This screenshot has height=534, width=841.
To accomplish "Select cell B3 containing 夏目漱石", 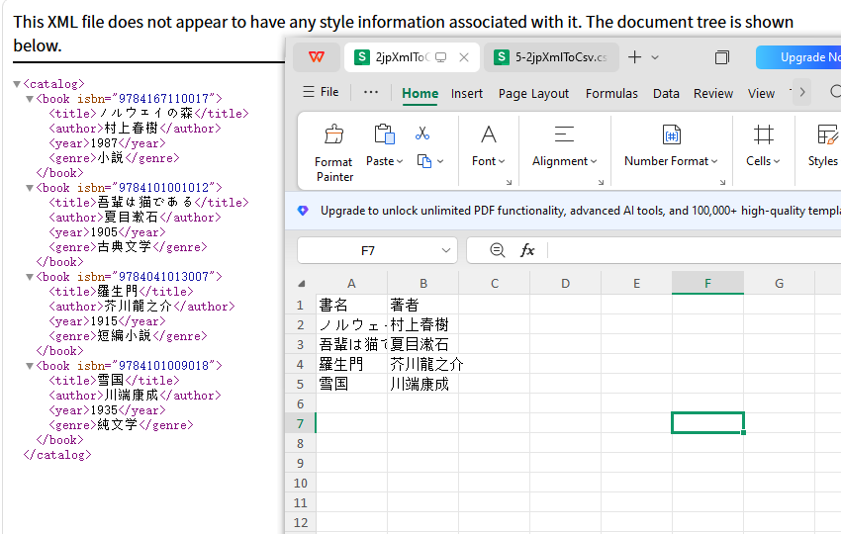I will (x=423, y=345).
